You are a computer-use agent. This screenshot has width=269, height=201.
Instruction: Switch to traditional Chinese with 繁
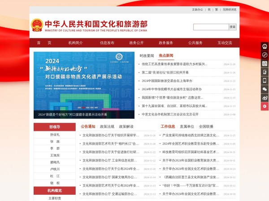(216, 9)
